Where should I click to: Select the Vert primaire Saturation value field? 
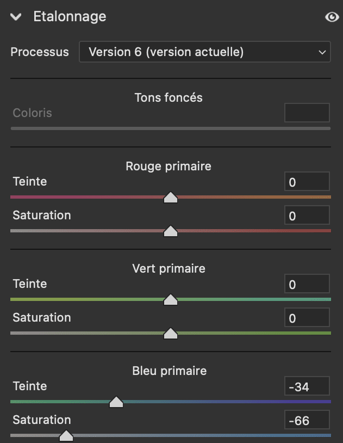[307, 318]
